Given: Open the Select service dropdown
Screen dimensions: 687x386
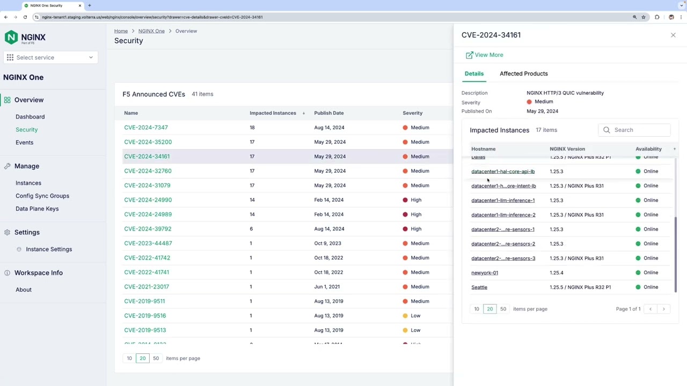Looking at the screenshot, I should [x=50, y=57].
